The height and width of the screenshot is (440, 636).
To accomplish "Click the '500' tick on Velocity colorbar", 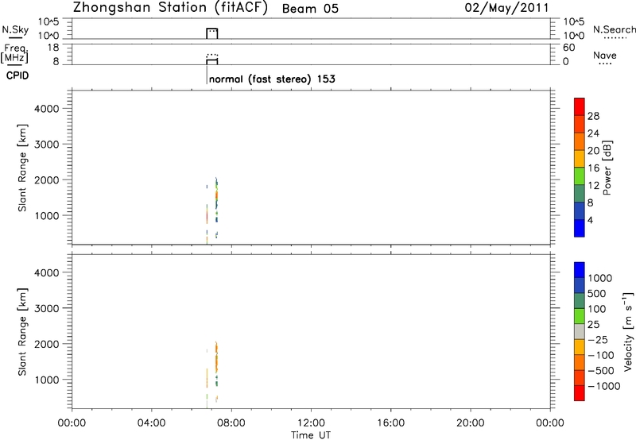I will pos(599,294).
